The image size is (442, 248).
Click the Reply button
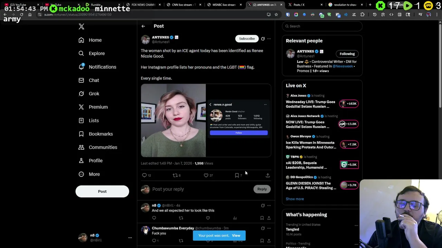click(262, 189)
